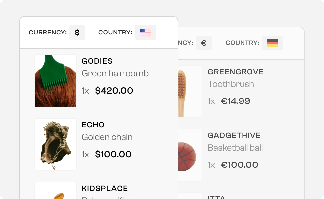This screenshot has width=324, height=199.
Task: Open the toothbrush product image
Action: point(190,92)
